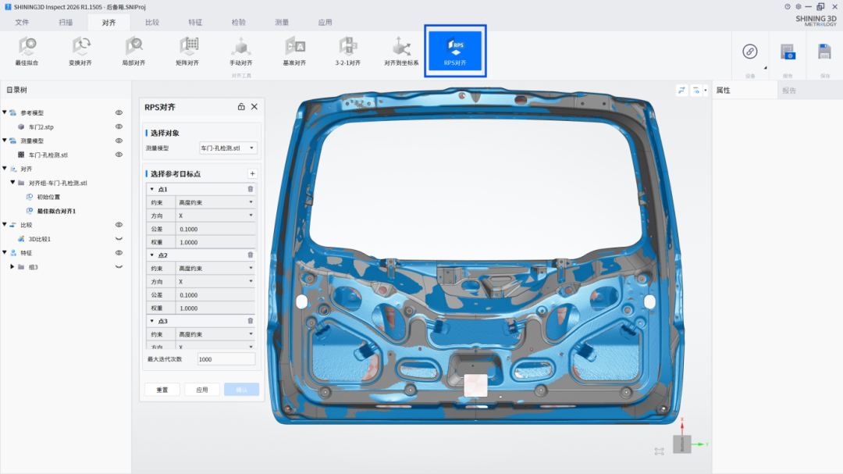Click the 重置 button
This screenshot has height=474, width=843.
click(162, 390)
